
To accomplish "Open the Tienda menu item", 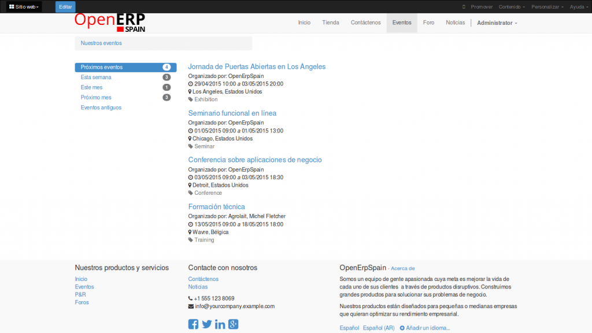I will coord(330,23).
